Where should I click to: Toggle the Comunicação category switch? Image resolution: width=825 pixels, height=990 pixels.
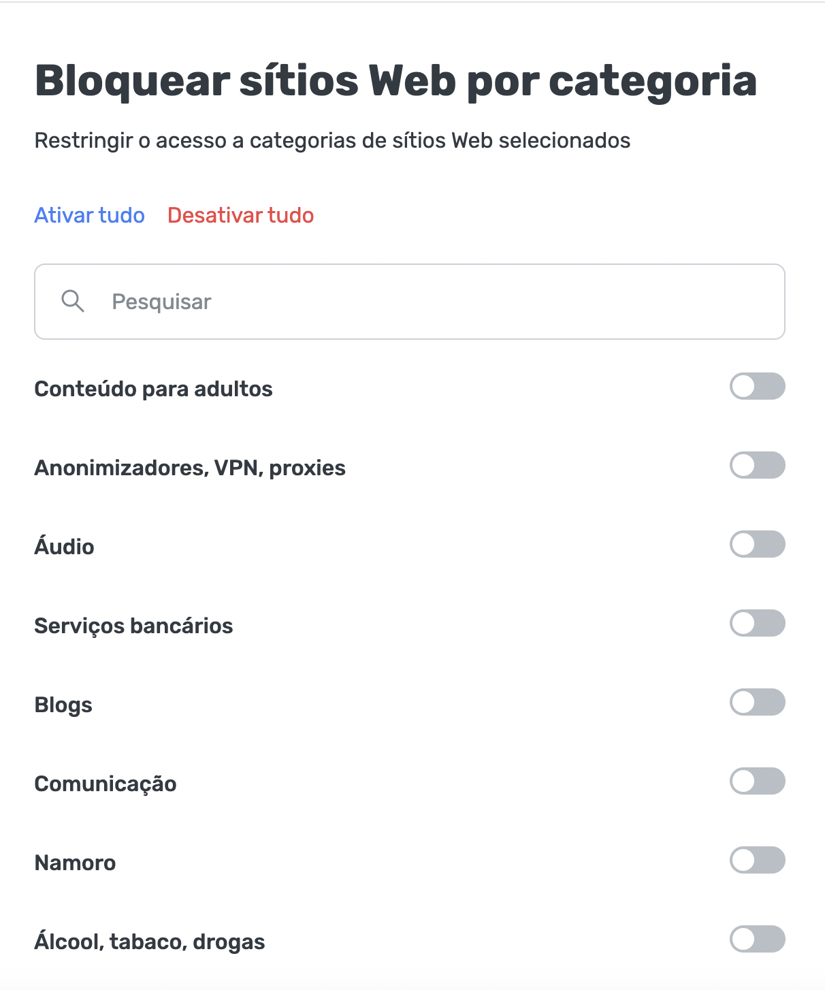click(x=757, y=781)
